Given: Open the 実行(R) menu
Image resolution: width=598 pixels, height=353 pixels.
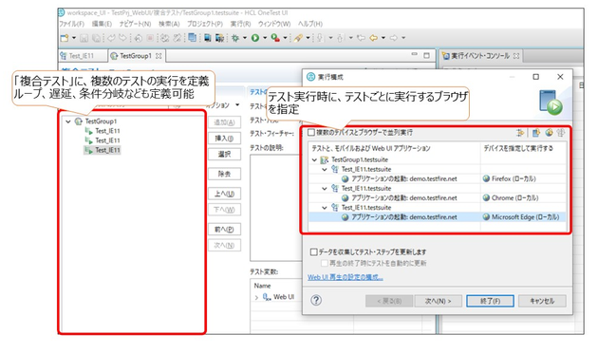Looking at the screenshot, I should tap(240, 24).
